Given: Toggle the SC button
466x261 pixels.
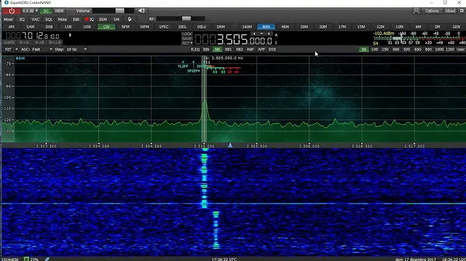Looking at the screenshot, I should (46, 11).
